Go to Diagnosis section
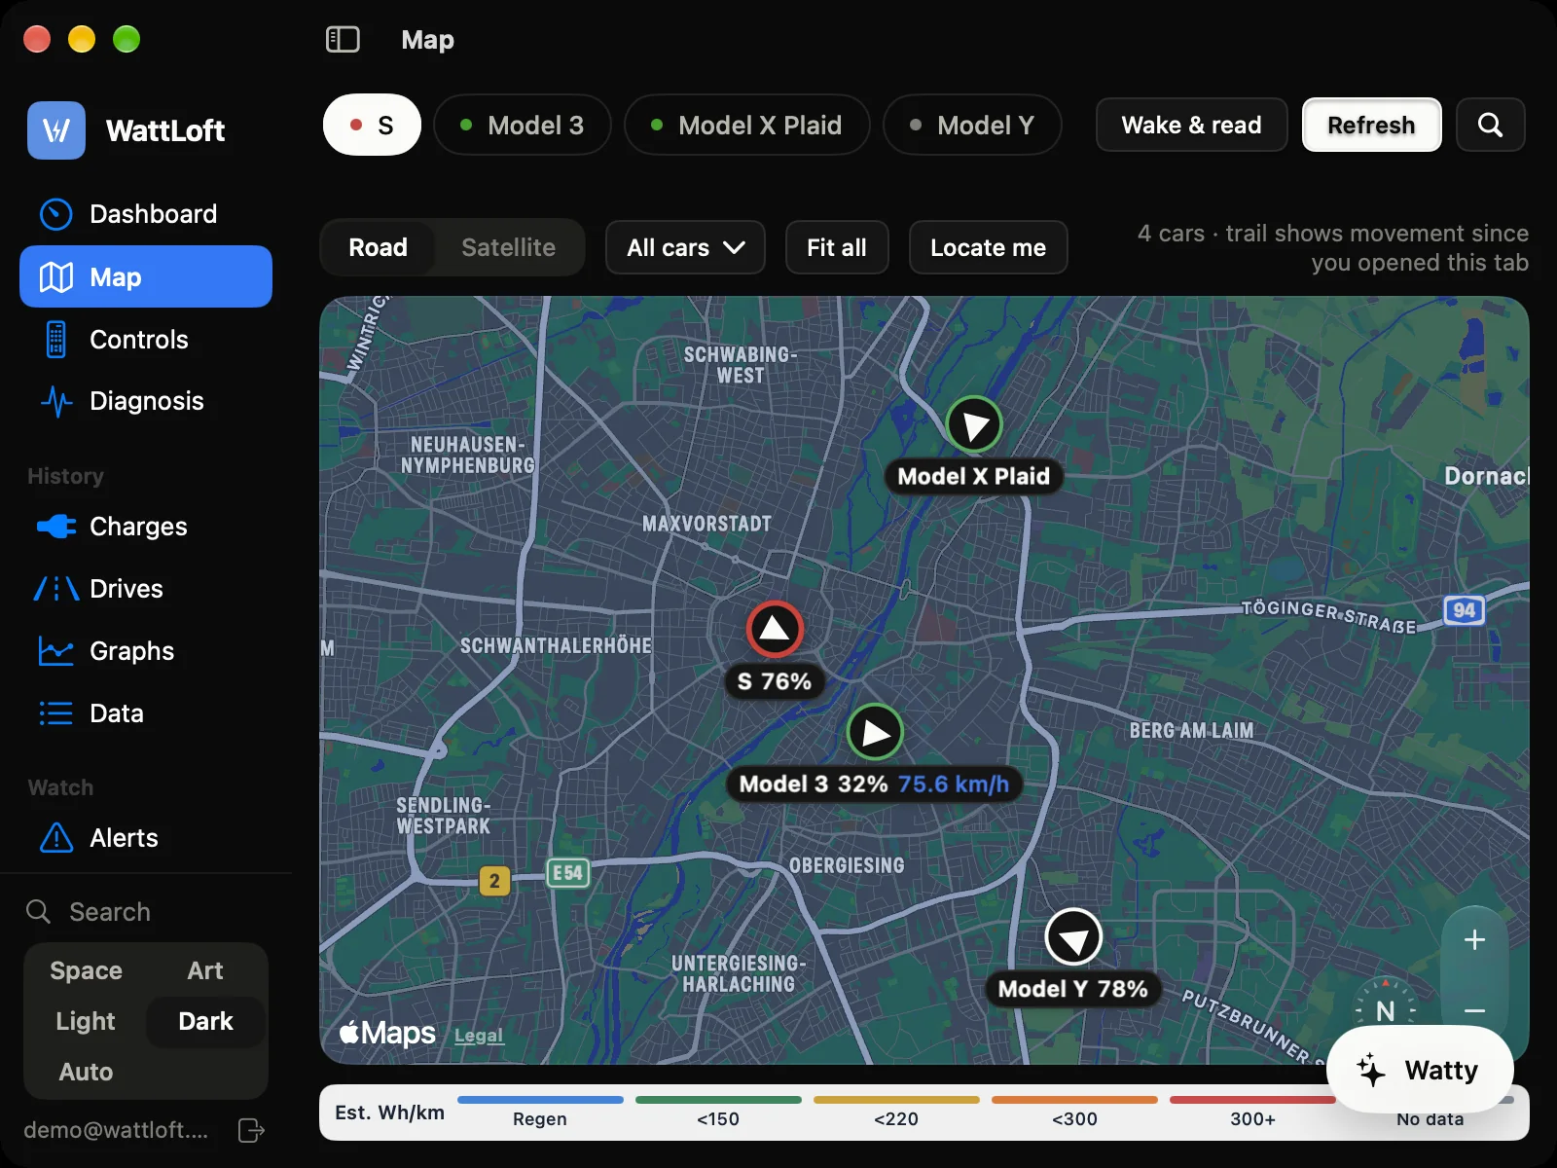The width and height of the screenshot is (1557, 1168). [146, 401]
